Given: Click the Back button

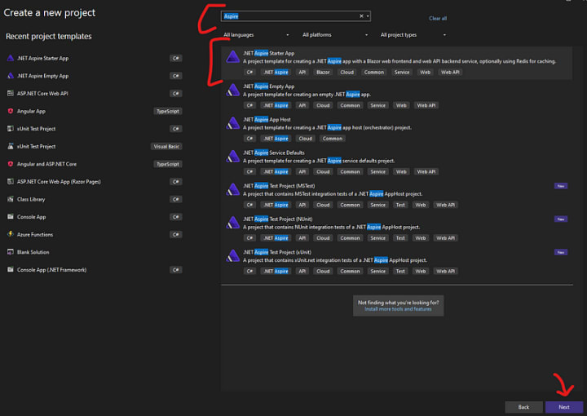Looking at the screenshot, I should click(x=523, y=407).
